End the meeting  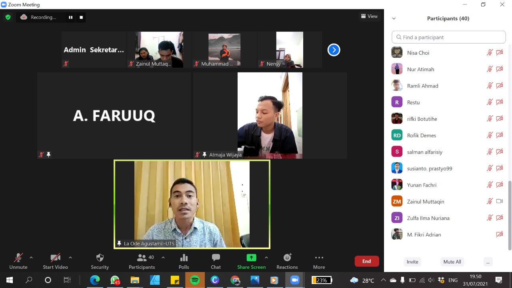366,261
